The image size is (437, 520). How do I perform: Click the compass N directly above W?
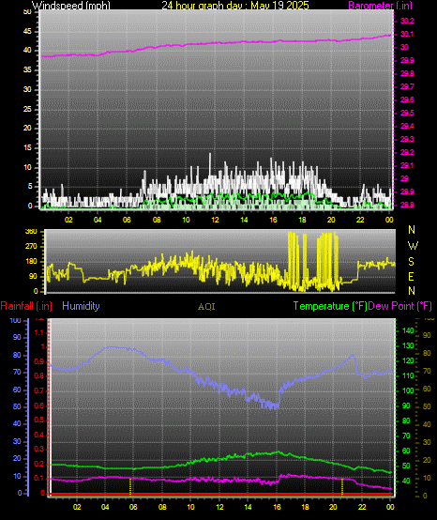(x=412, y=229)
